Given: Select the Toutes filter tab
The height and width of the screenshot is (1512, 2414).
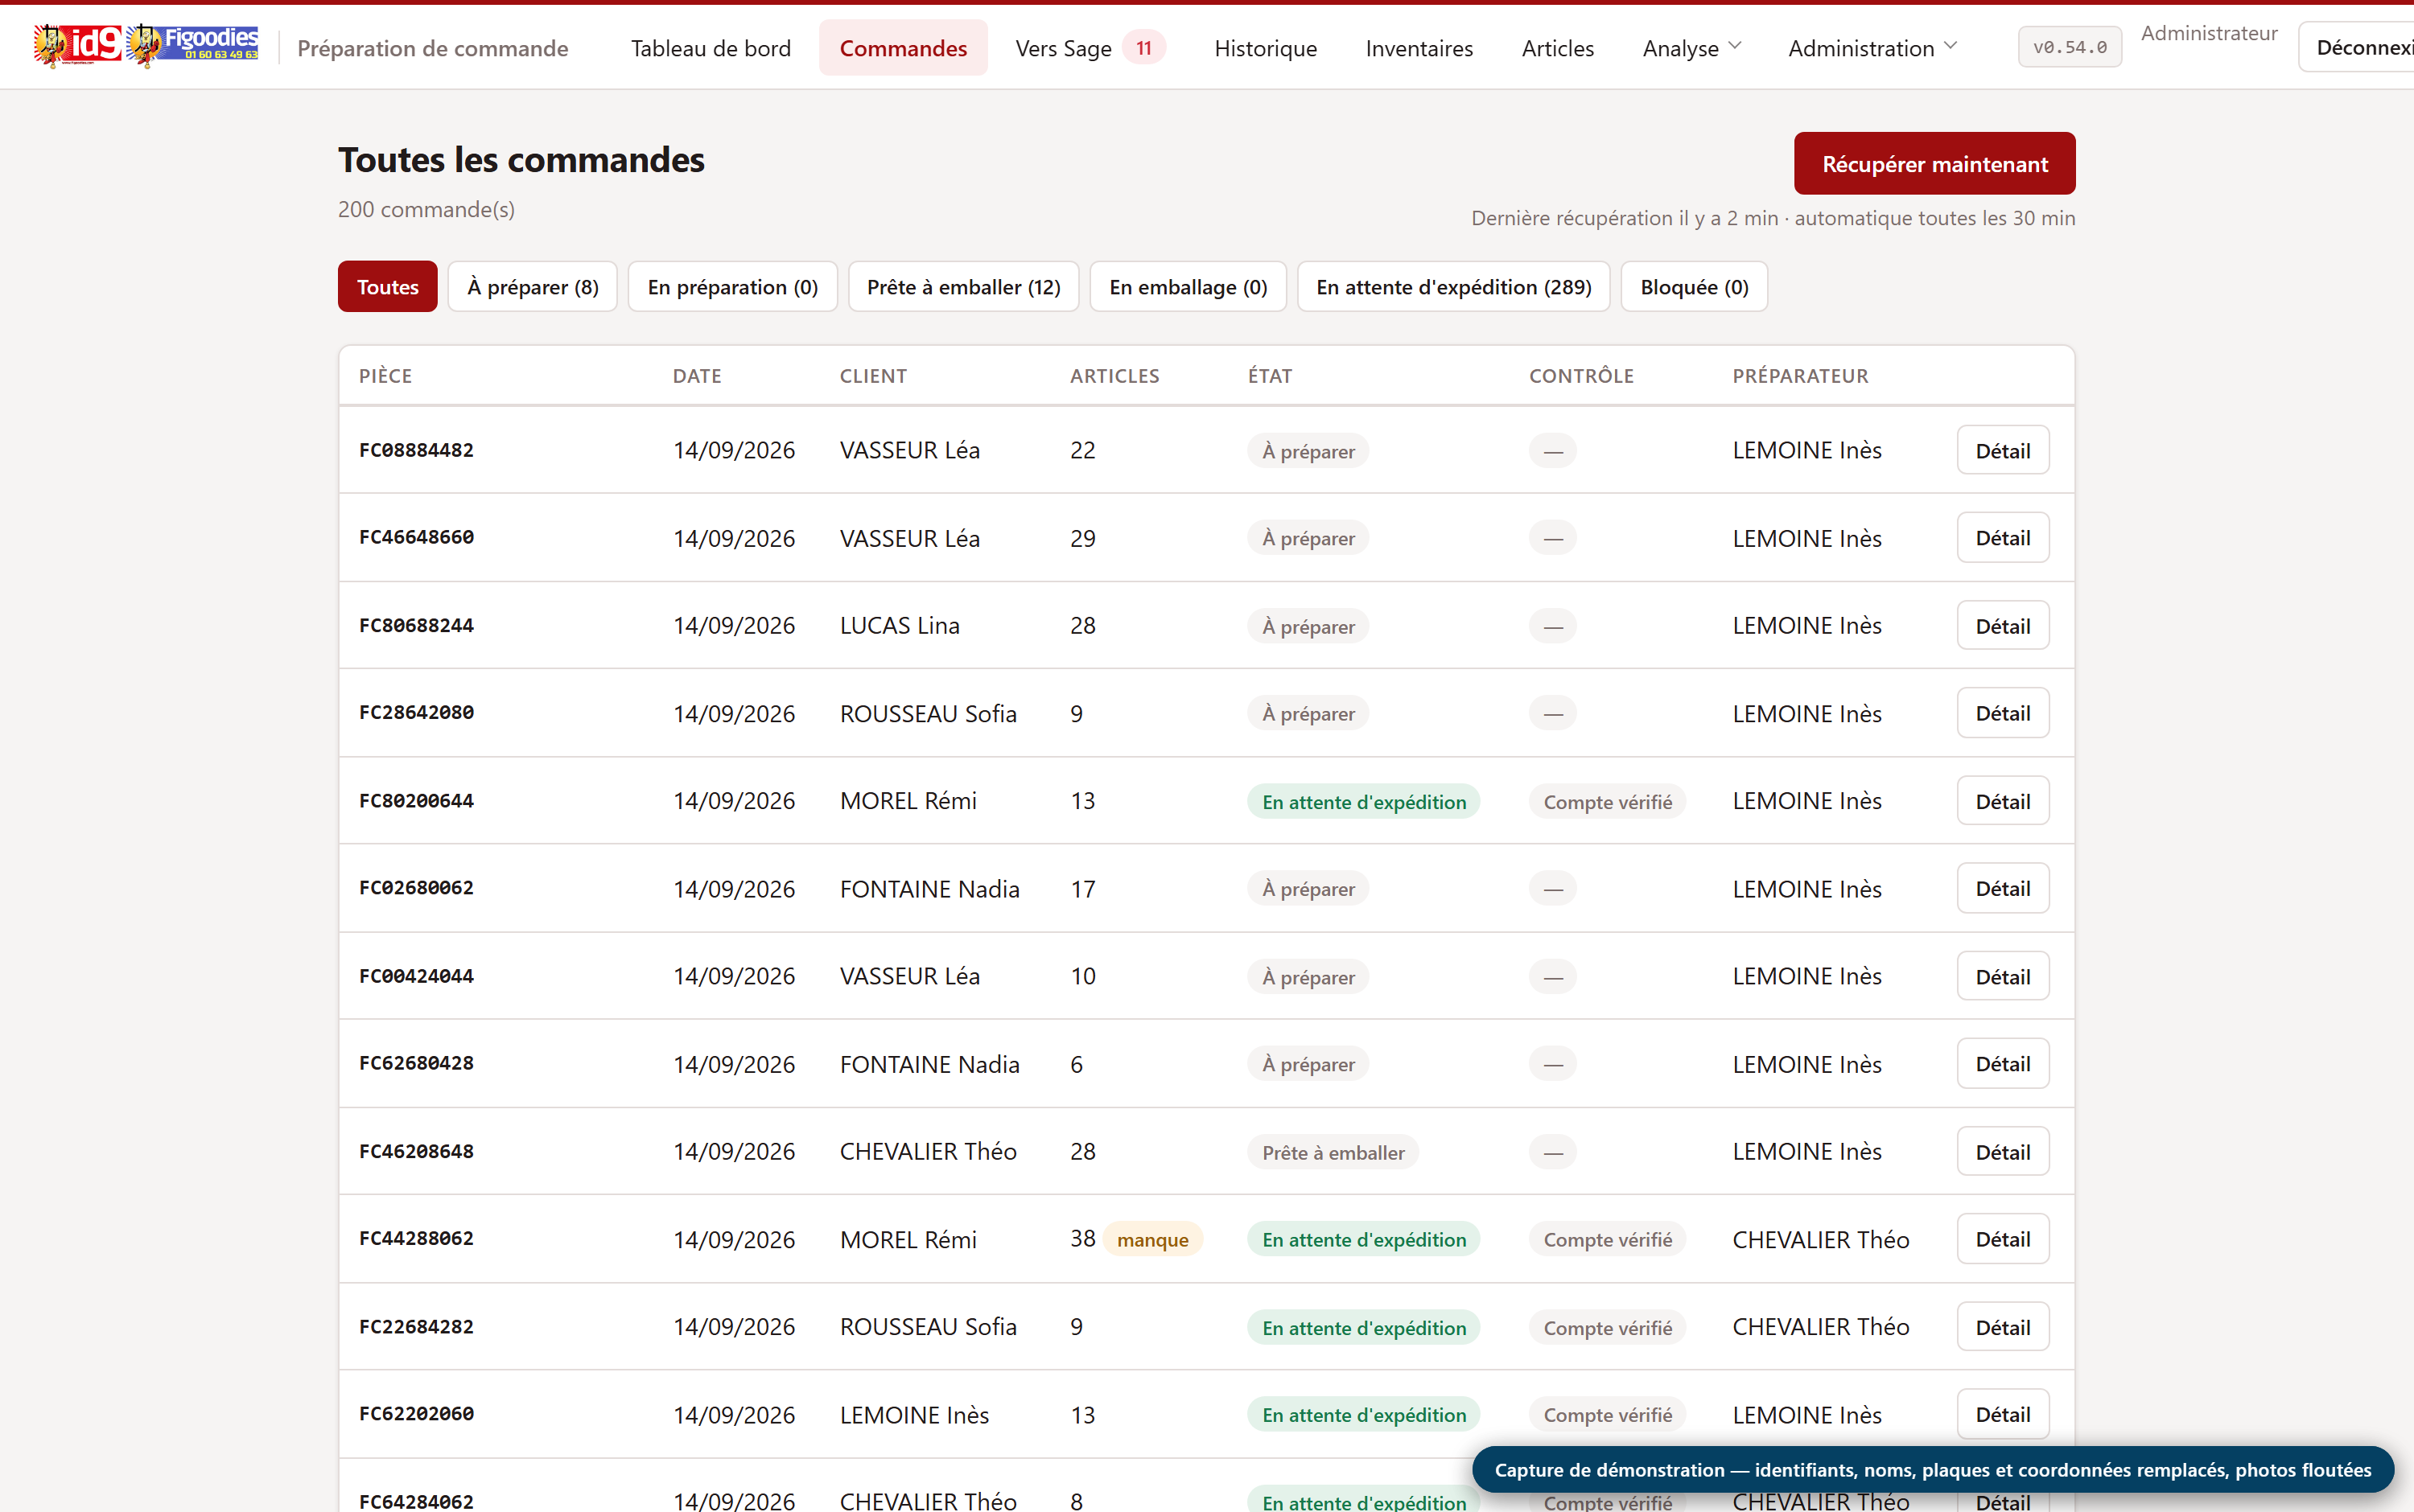Looking at the screenshot, I should [387, 287].
